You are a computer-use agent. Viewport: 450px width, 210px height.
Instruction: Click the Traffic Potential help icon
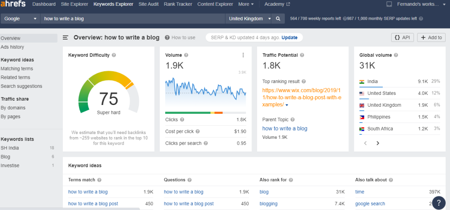pos(302,55)
